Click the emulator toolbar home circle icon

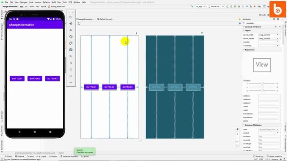pos(71,69)
